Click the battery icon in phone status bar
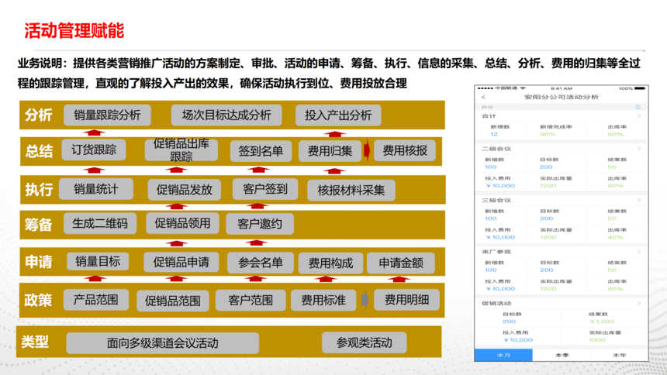 (638, 88)
